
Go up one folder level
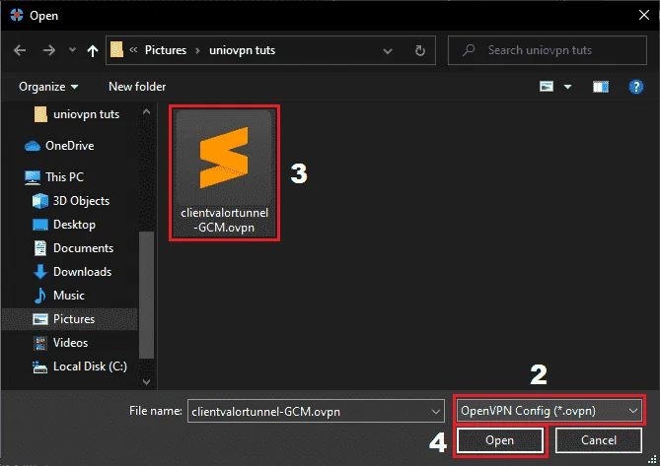coord(93,51)
